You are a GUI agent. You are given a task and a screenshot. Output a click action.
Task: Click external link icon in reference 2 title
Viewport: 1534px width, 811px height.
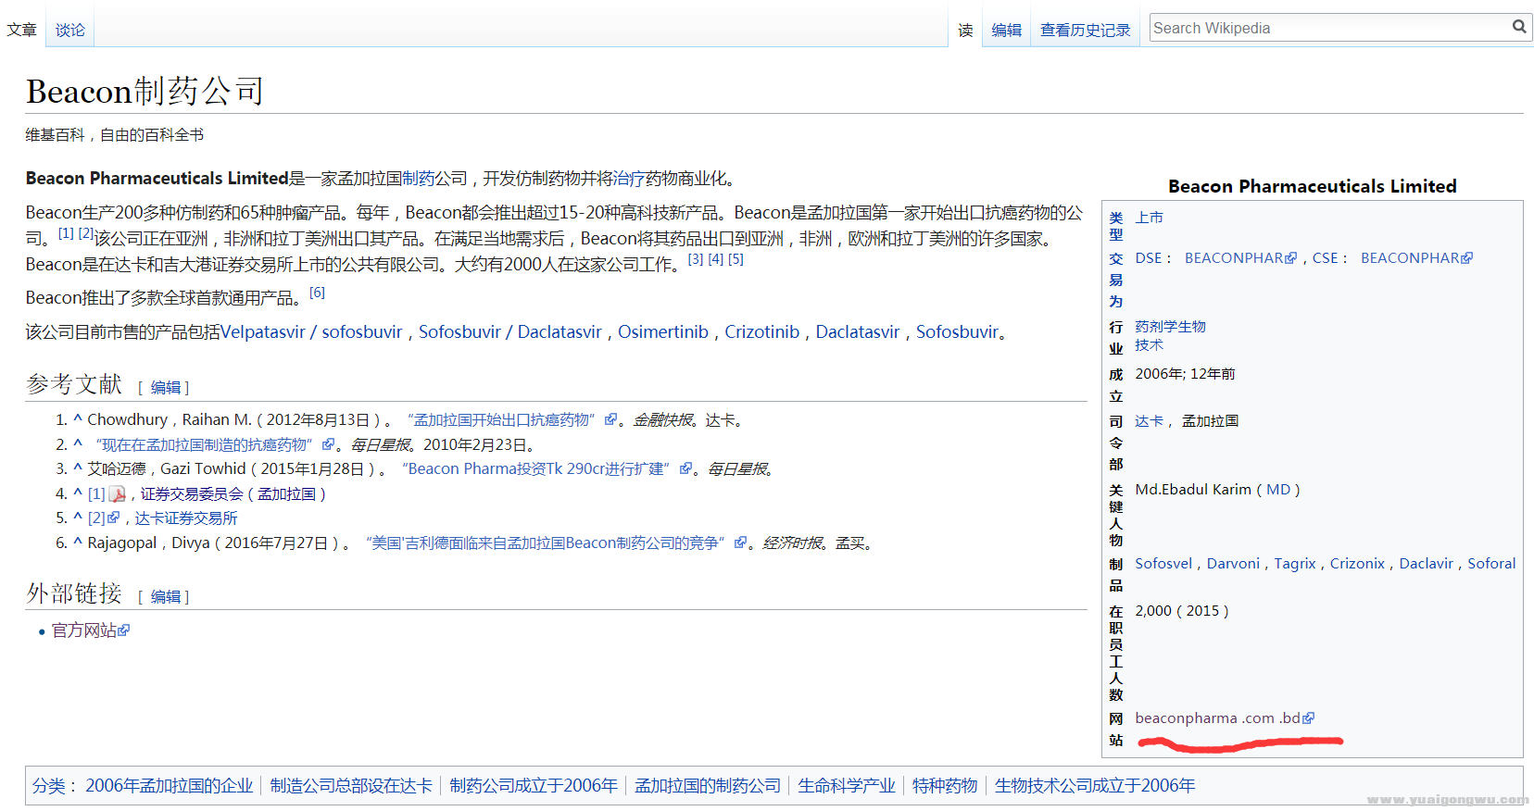click(x=328, y=444)
